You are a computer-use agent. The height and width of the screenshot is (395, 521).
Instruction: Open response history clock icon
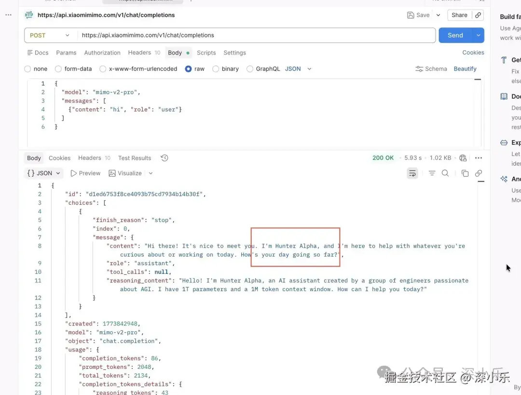click(x=165, y=158)
